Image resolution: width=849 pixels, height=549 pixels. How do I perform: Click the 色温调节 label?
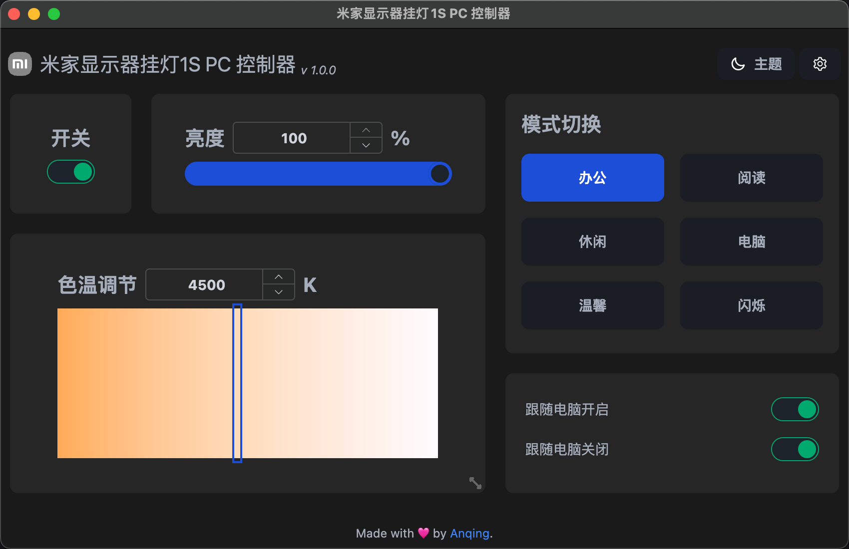[x=97, y=285]
